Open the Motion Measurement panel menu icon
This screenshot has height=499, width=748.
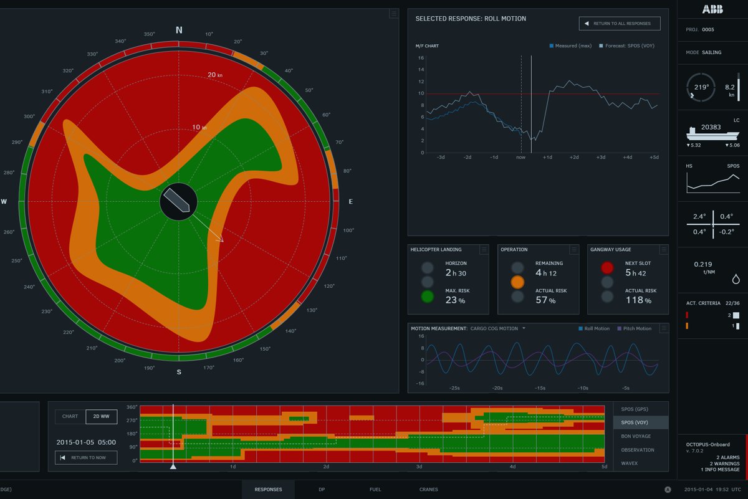coord(663,328)
